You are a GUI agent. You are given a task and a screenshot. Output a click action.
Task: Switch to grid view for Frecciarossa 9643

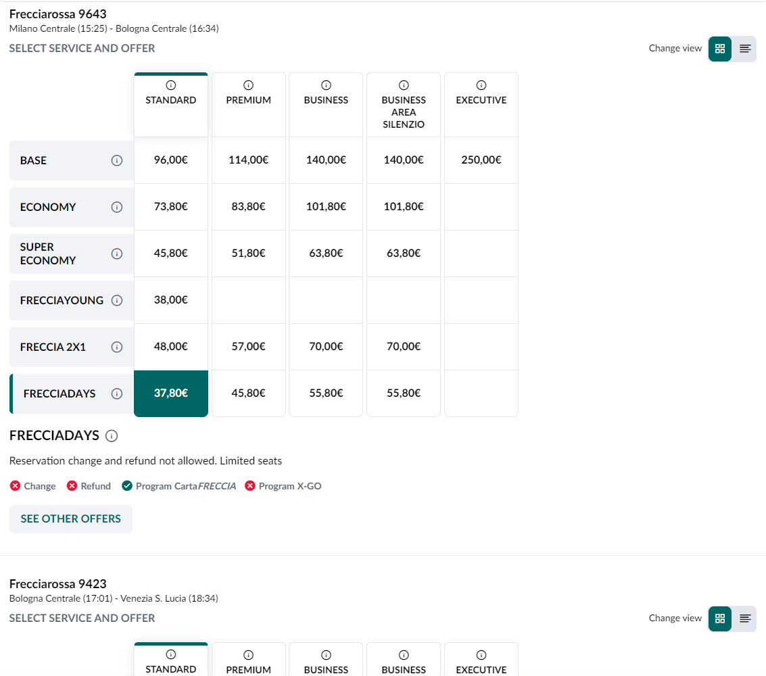720,49
